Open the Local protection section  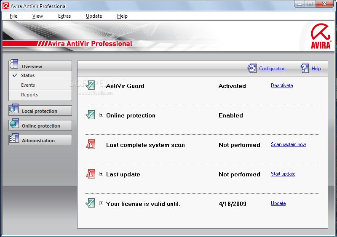click(40, 111)
